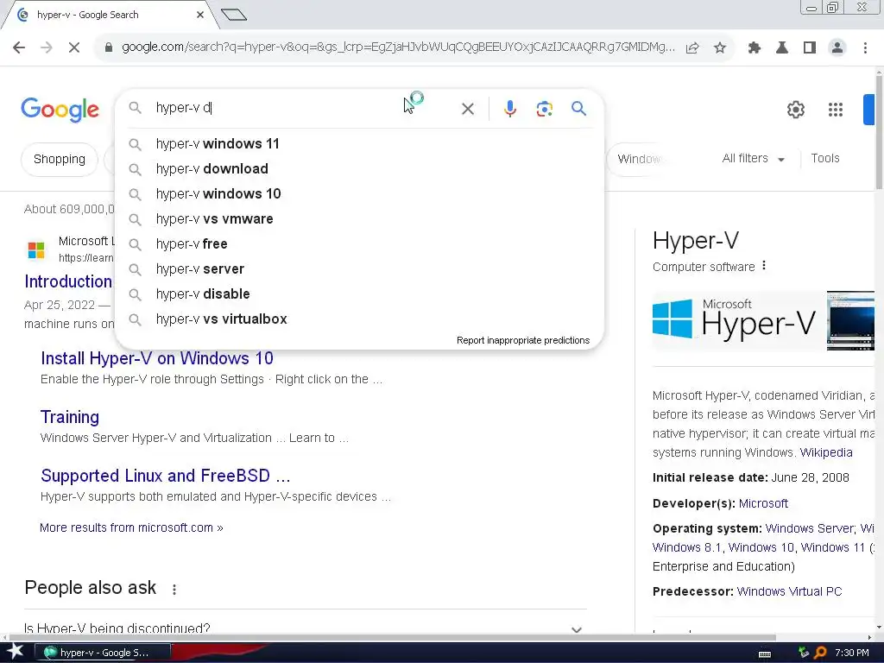Viewport: 884px width, 663px height.
Task: Click the horizontal page scrollbar
Action: [393, 637]
